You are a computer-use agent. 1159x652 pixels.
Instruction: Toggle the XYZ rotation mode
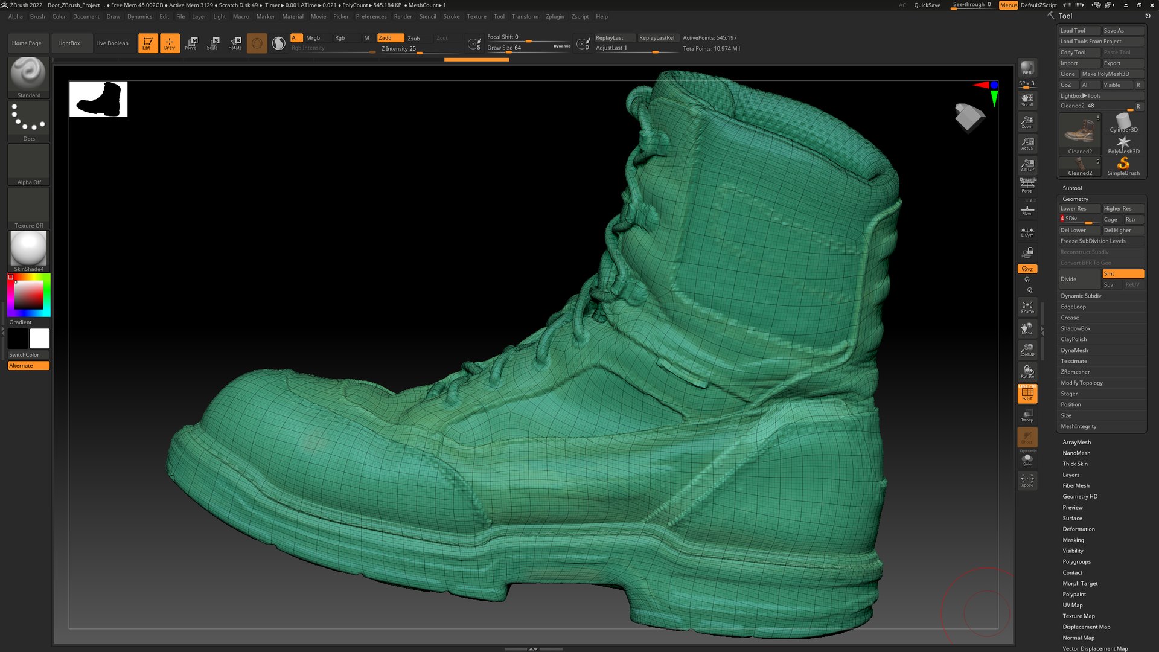pyautogui.click(x=1027, y=269)
